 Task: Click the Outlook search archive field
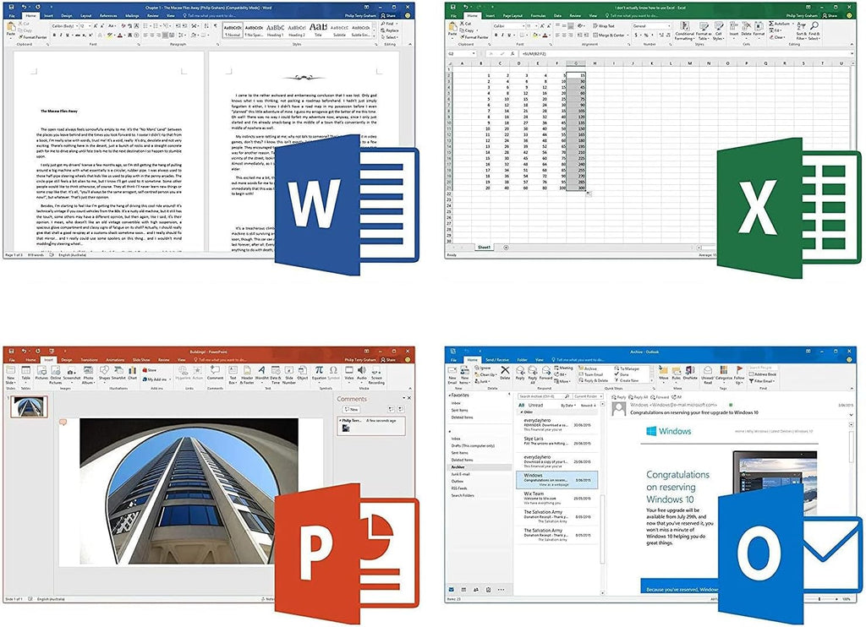(x=544, y=396)
